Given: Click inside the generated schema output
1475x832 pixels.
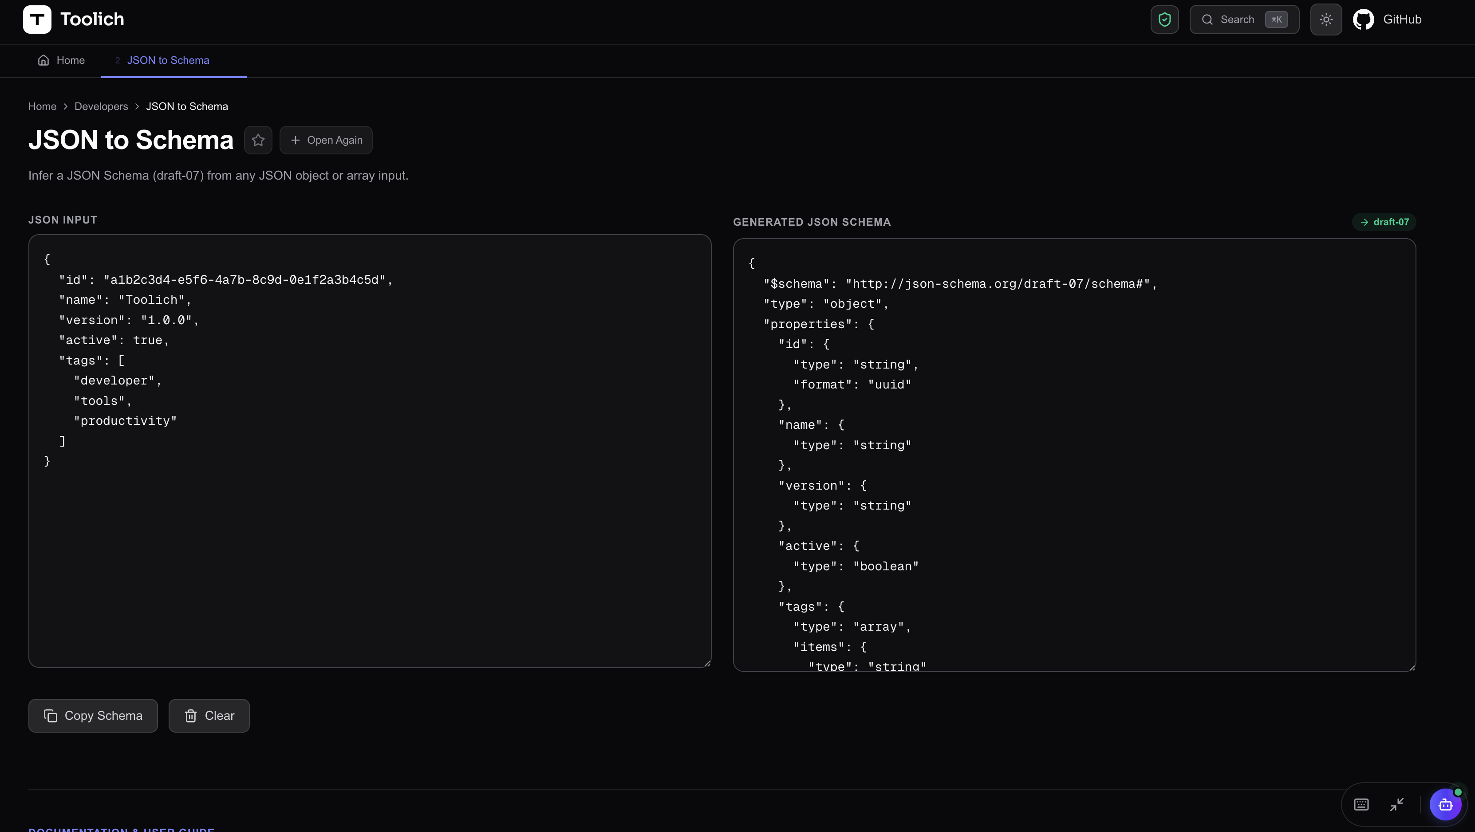Looking at the screenshot, I should [x=1074, y=455].
